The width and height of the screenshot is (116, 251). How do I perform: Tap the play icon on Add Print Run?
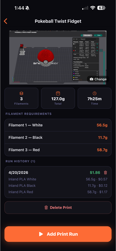(x=41, y=234)
